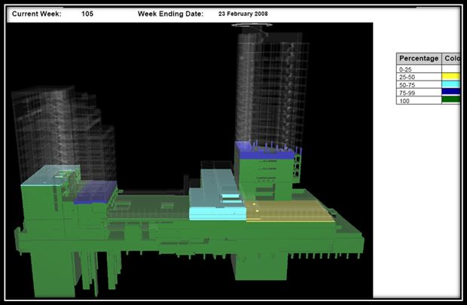Pick the blue floors on right tower
This screenshot has width=467, height=305.
pos(262,150)
